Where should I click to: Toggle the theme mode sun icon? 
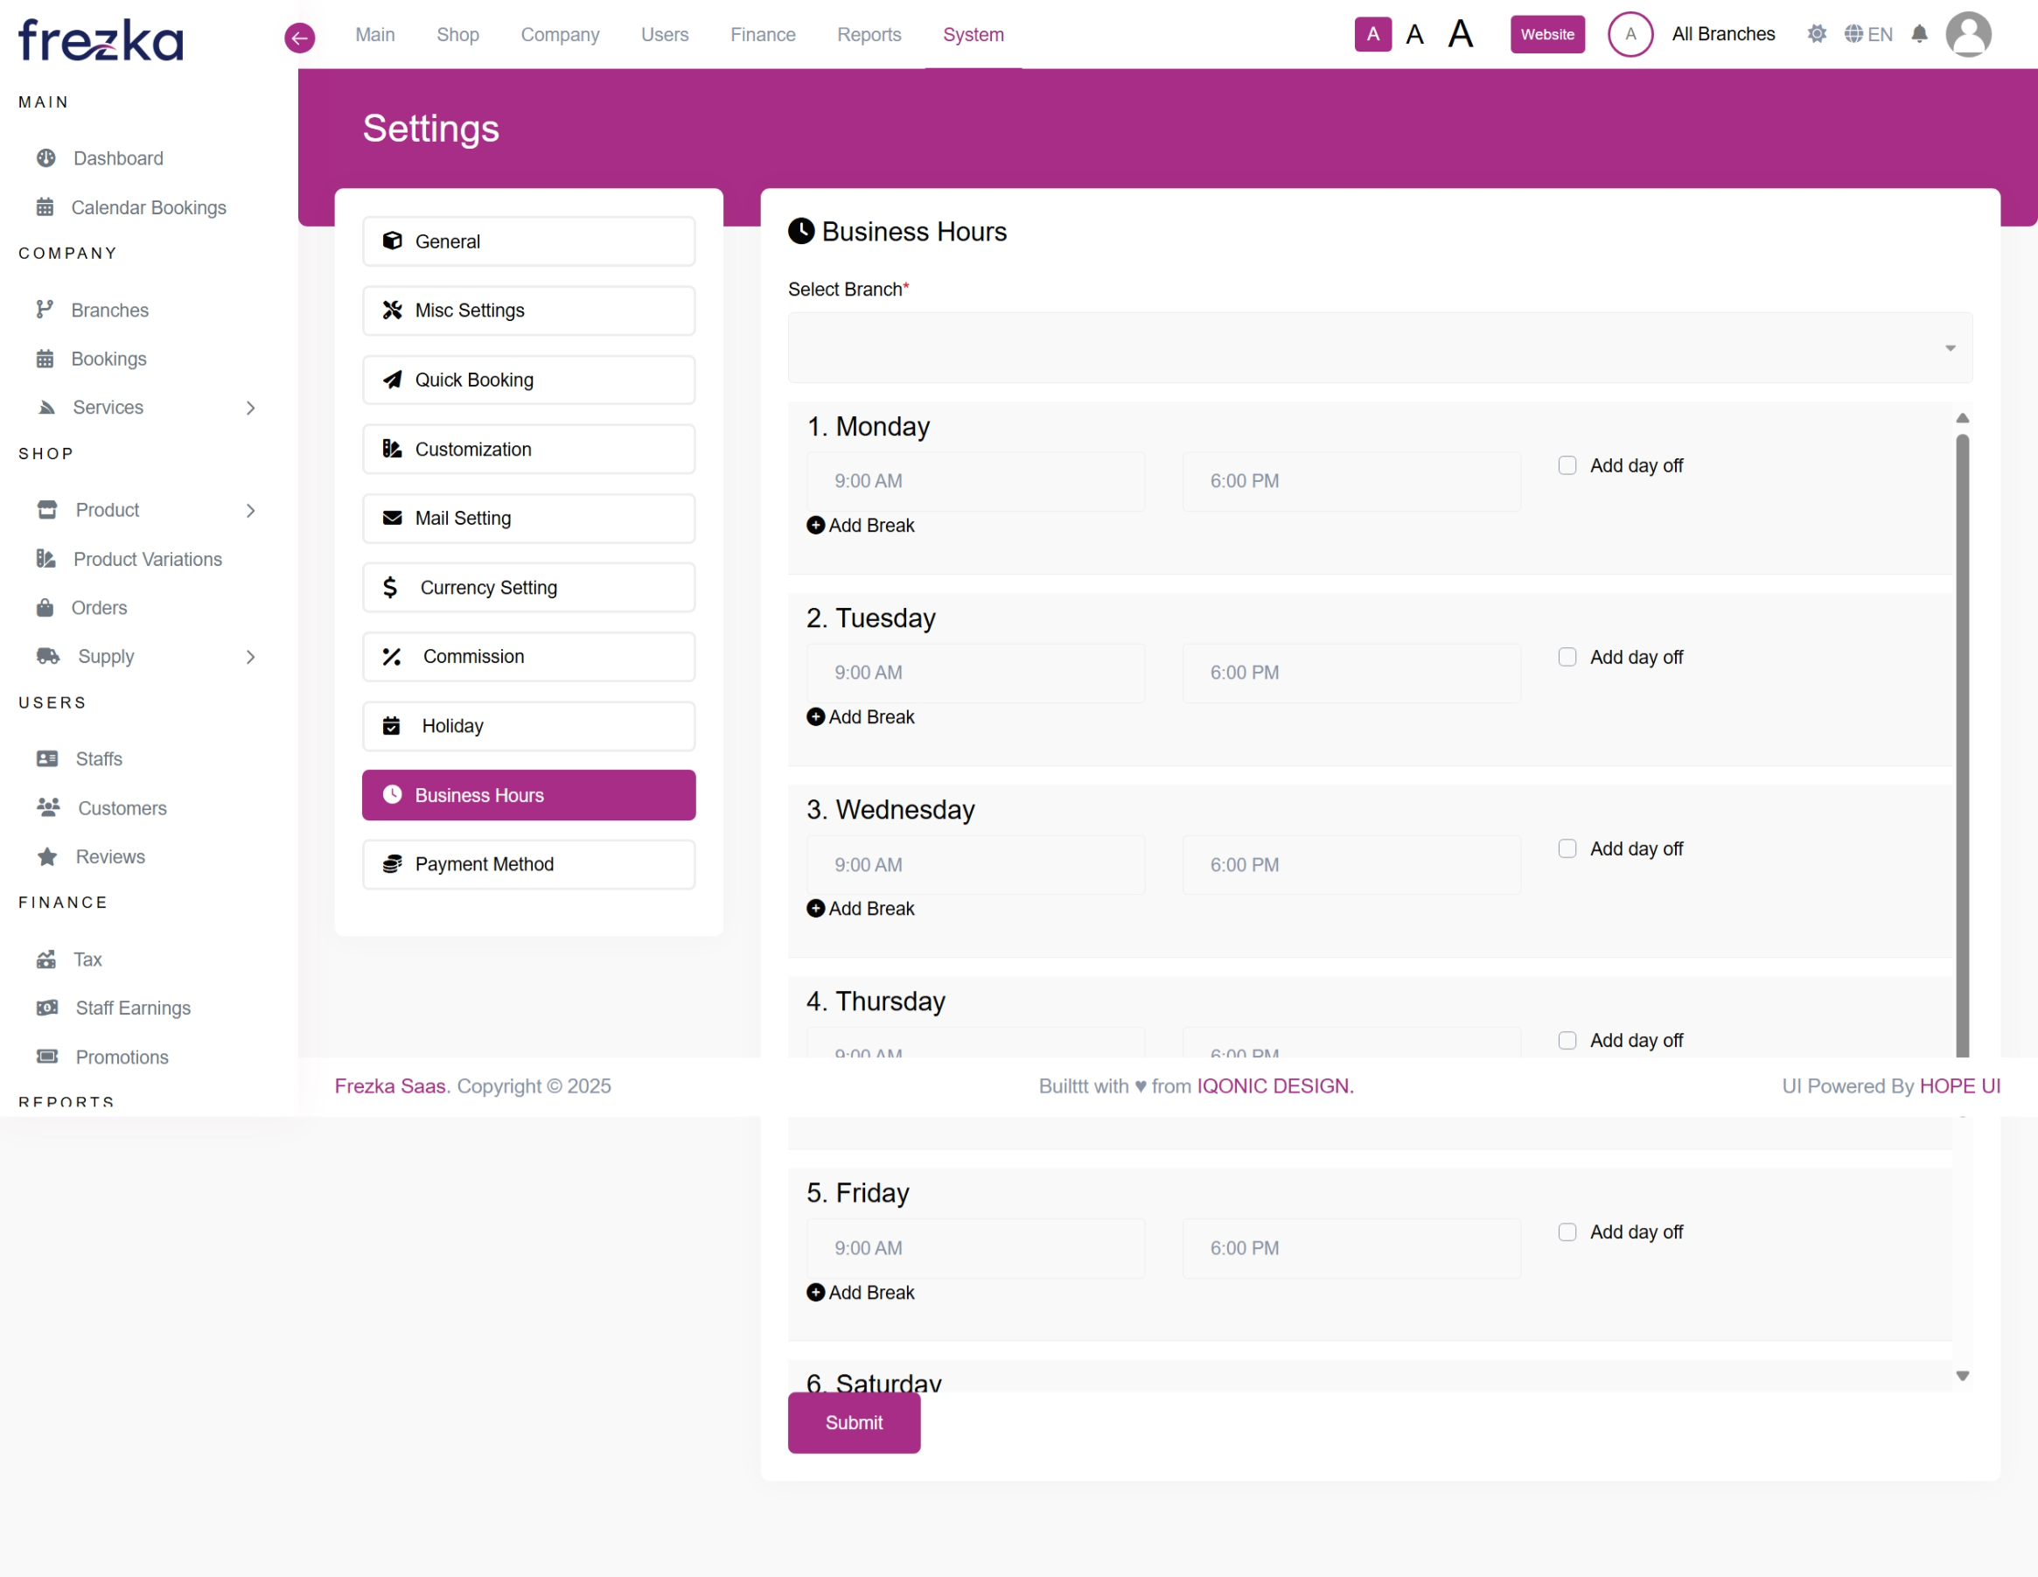tap(1816, 34)
